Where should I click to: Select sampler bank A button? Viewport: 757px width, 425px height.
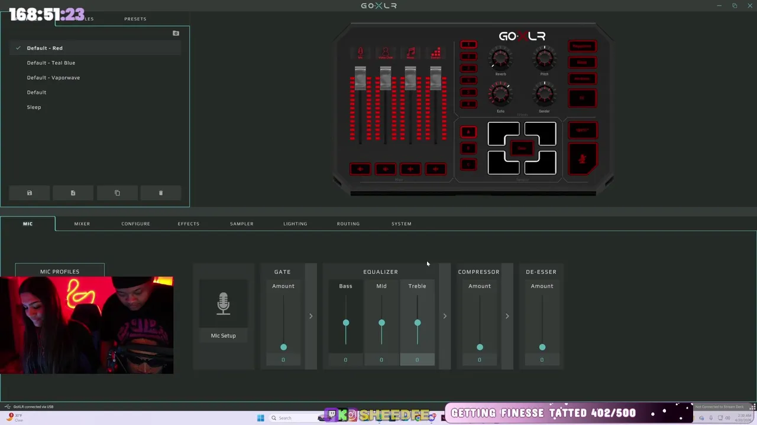(468, 132)
